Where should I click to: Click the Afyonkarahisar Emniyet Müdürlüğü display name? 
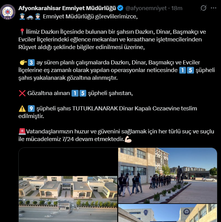pyautogui.click(x=67, y=8)
